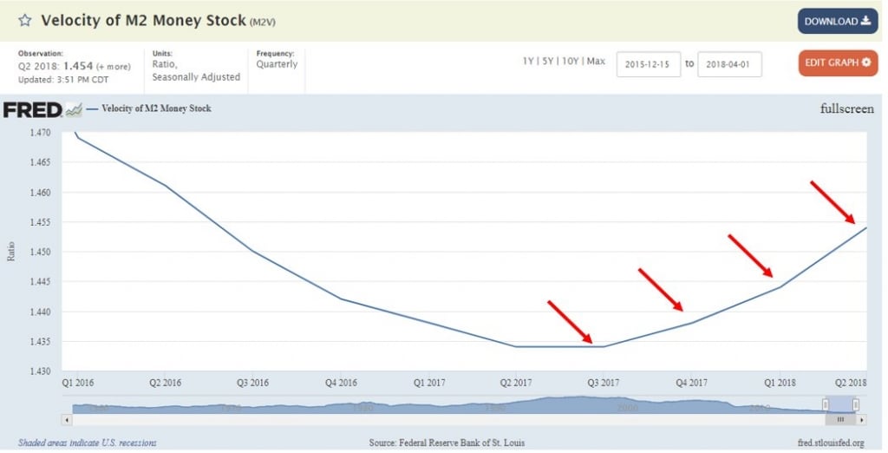The height and width of the screenshot is (453, 888).
Task: Click the start date field 2015-12-15
Action: pyautogui.click(x=648, y=64)
